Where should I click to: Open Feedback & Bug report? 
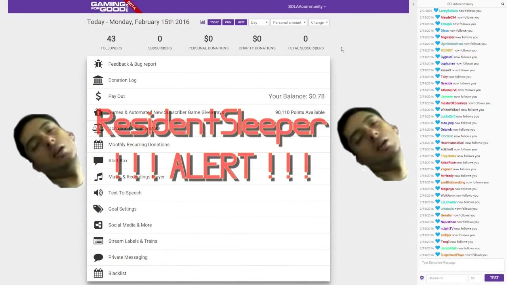[x=208, y=64]
